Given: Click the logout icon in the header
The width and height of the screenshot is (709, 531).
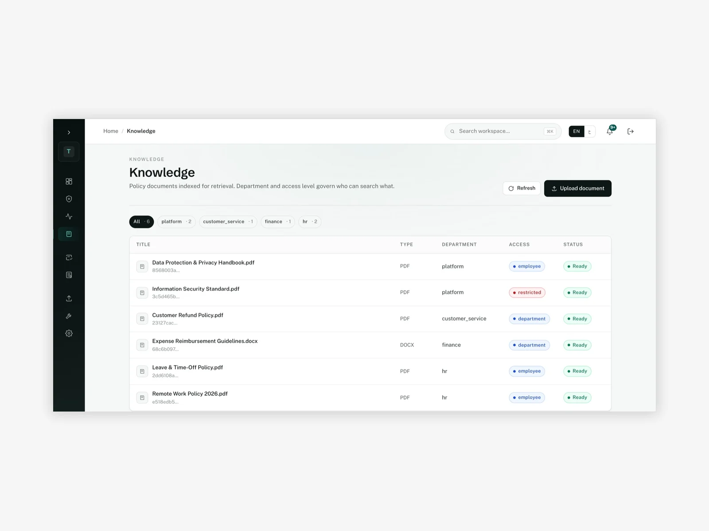Looking at the screenshot, I should click(631, 131).
